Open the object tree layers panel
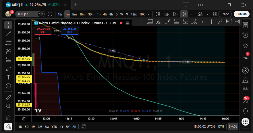Viewport: 253px width, 133px height. 245,46
